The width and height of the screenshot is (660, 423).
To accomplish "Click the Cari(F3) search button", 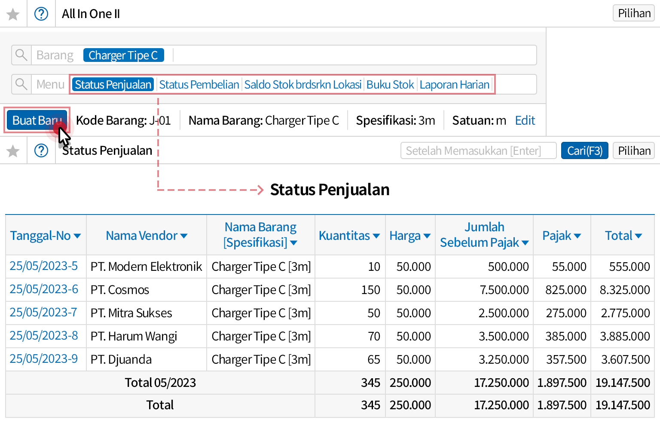I will pyautogui.click(x=584, y=151).
